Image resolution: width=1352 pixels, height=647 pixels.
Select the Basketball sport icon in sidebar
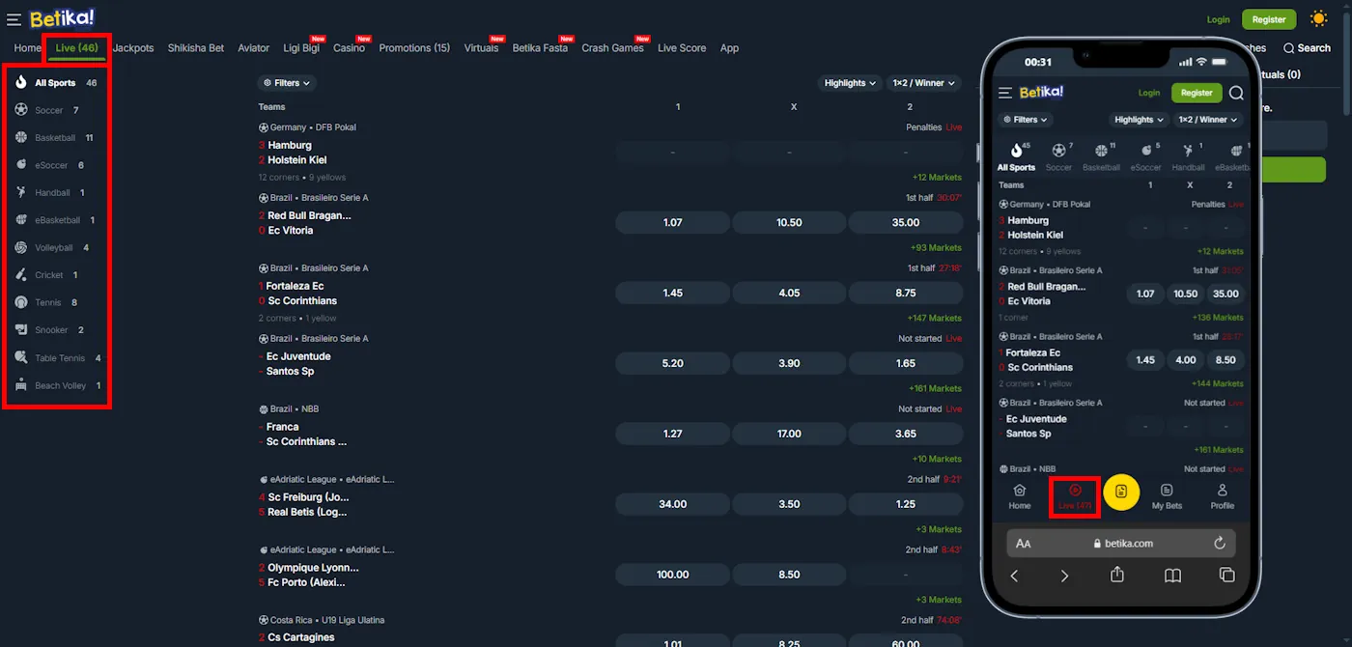[x=21, y=137]
